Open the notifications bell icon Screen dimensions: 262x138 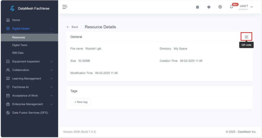pos(231,7)
